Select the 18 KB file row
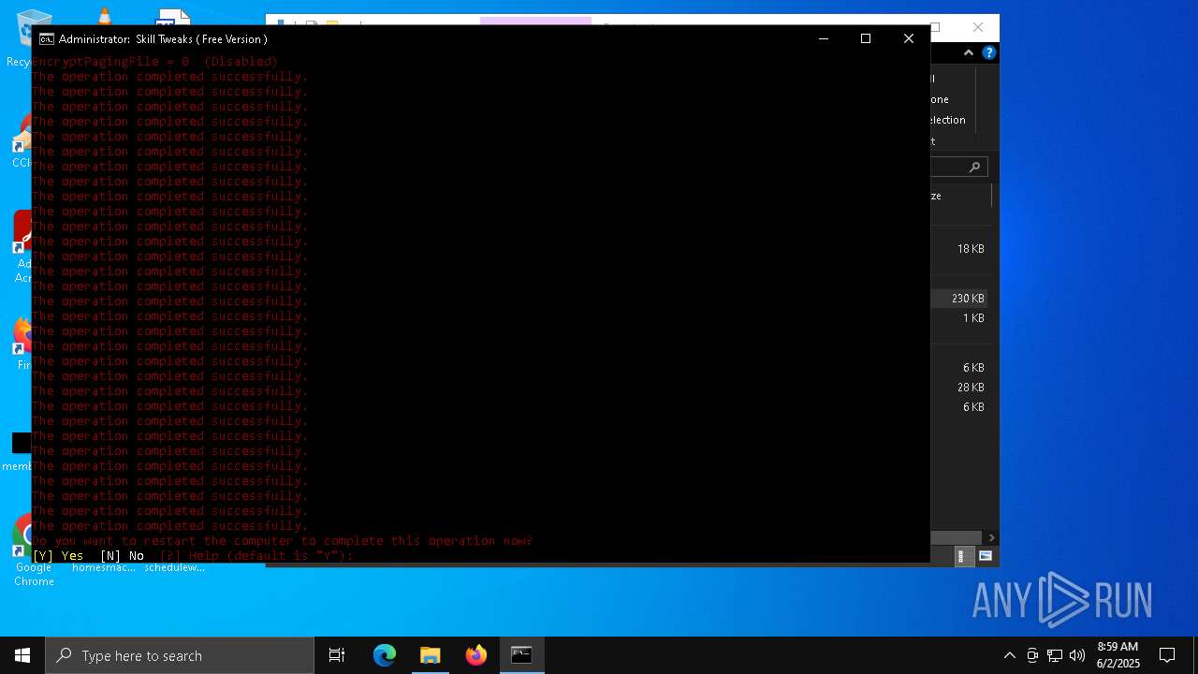 point(960,249)
